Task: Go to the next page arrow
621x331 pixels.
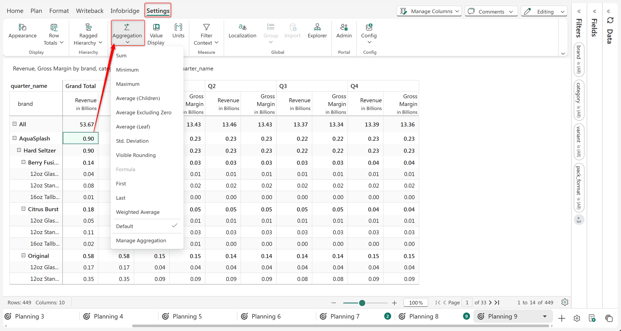Action: (x=490, y=302)
